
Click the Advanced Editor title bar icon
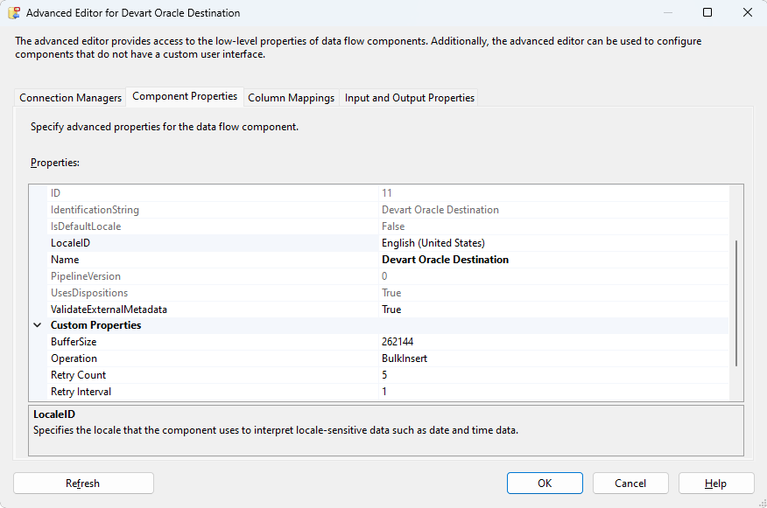[14, 13]
